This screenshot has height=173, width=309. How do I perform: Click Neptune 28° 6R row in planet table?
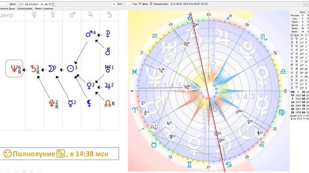[x=299, y=69]
